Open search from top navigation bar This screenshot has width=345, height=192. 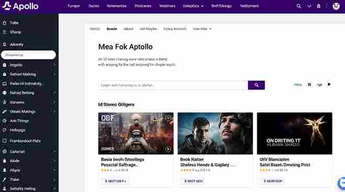pos(298,6)
